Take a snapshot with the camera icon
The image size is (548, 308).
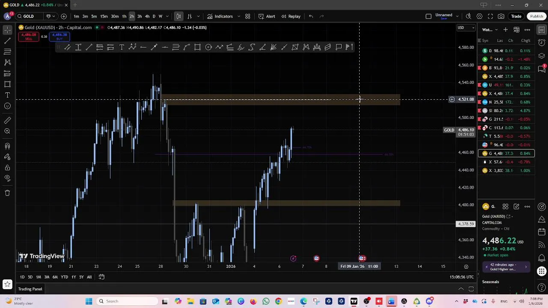coord(501,16)
